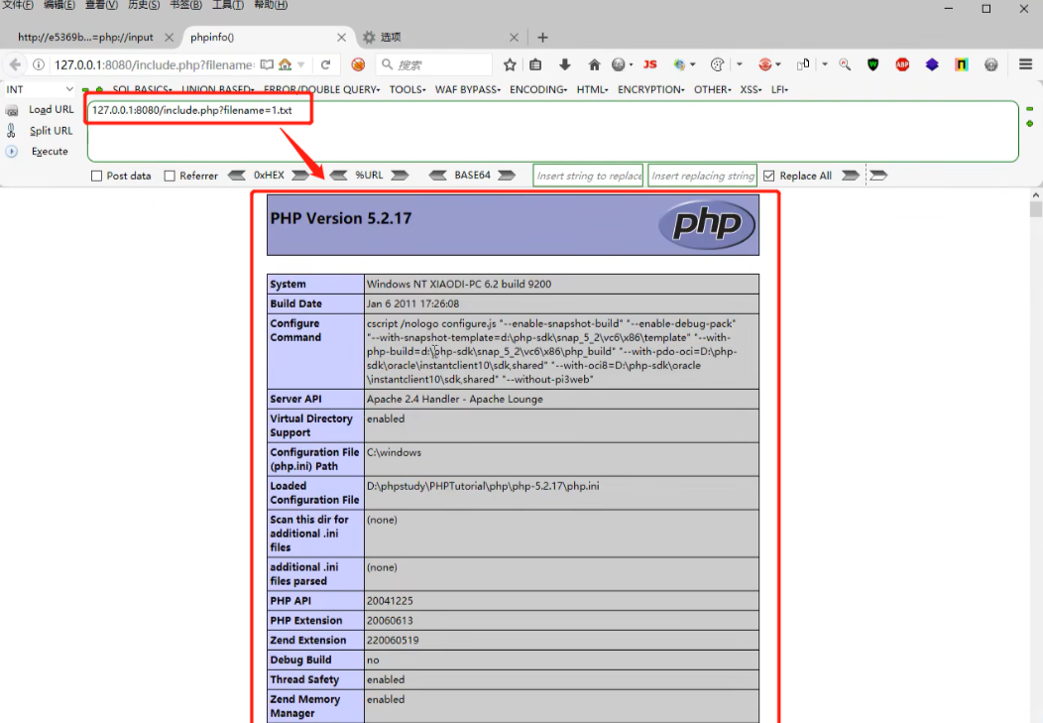Viewport: 1043px width, 723px height.
Task: Click the BASE64 decode left arrow
Action: pyautogui.click(x=437, y=175)
